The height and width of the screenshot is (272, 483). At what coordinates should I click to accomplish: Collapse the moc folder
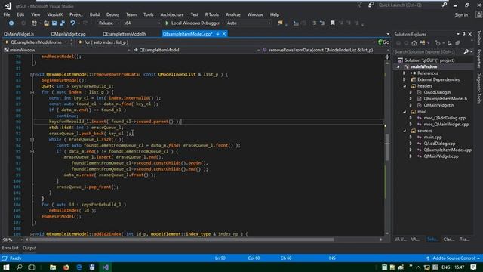405,112
